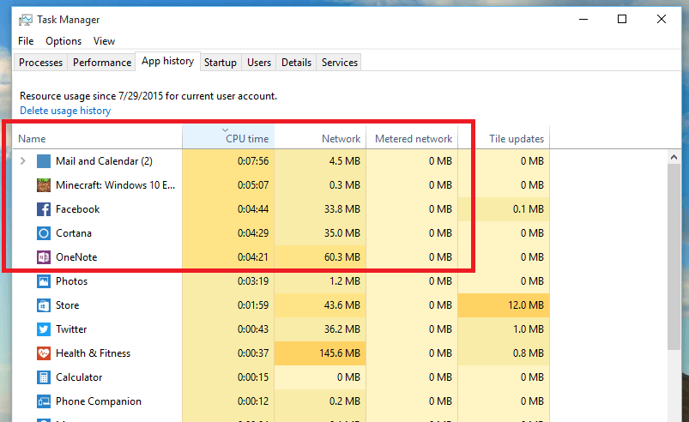689x422 pixels.
Task: Switch to the Details tab
Action: click(x=296, y=63)
